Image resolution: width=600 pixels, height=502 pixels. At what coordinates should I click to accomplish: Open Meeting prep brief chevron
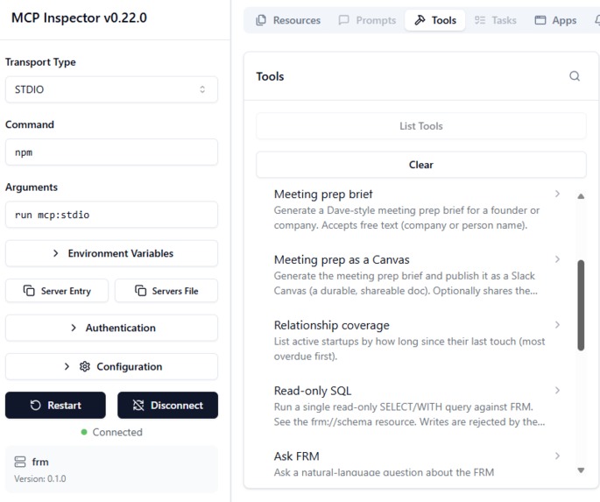coord(558,194)
